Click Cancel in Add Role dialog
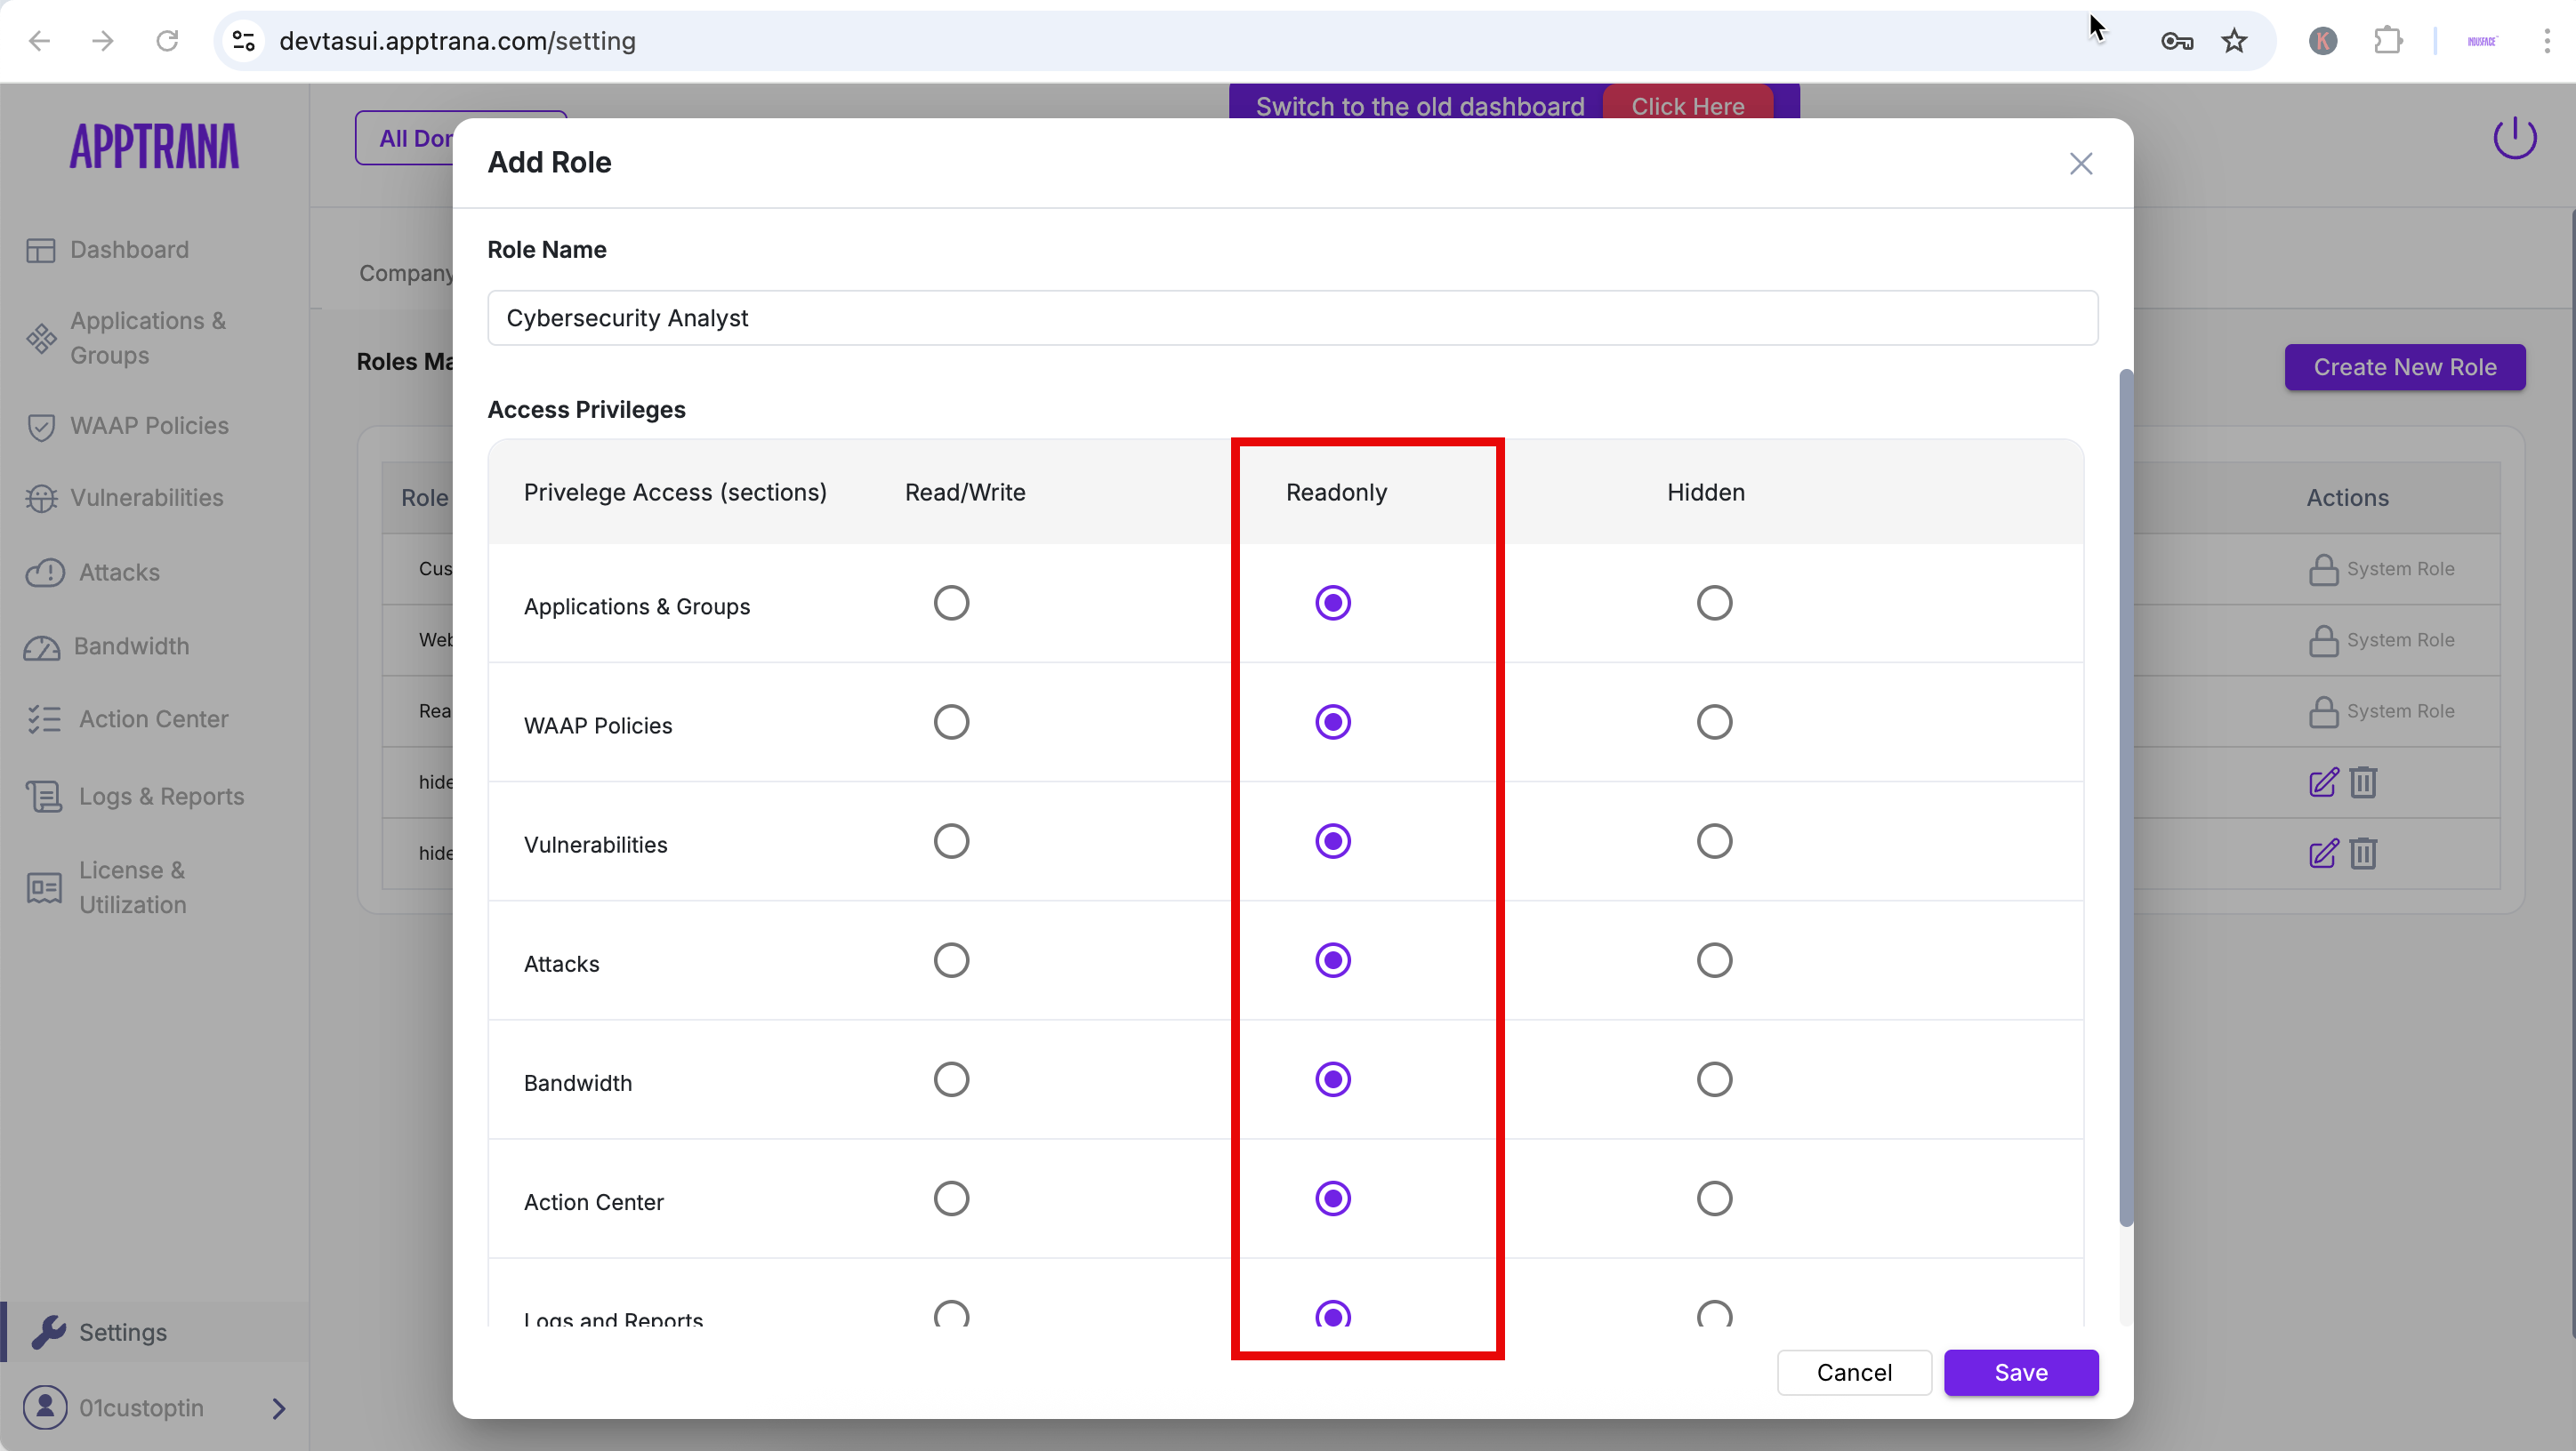Image resolution: width=2576 pixels, height=1451 pixels. click(1854, 1372)
